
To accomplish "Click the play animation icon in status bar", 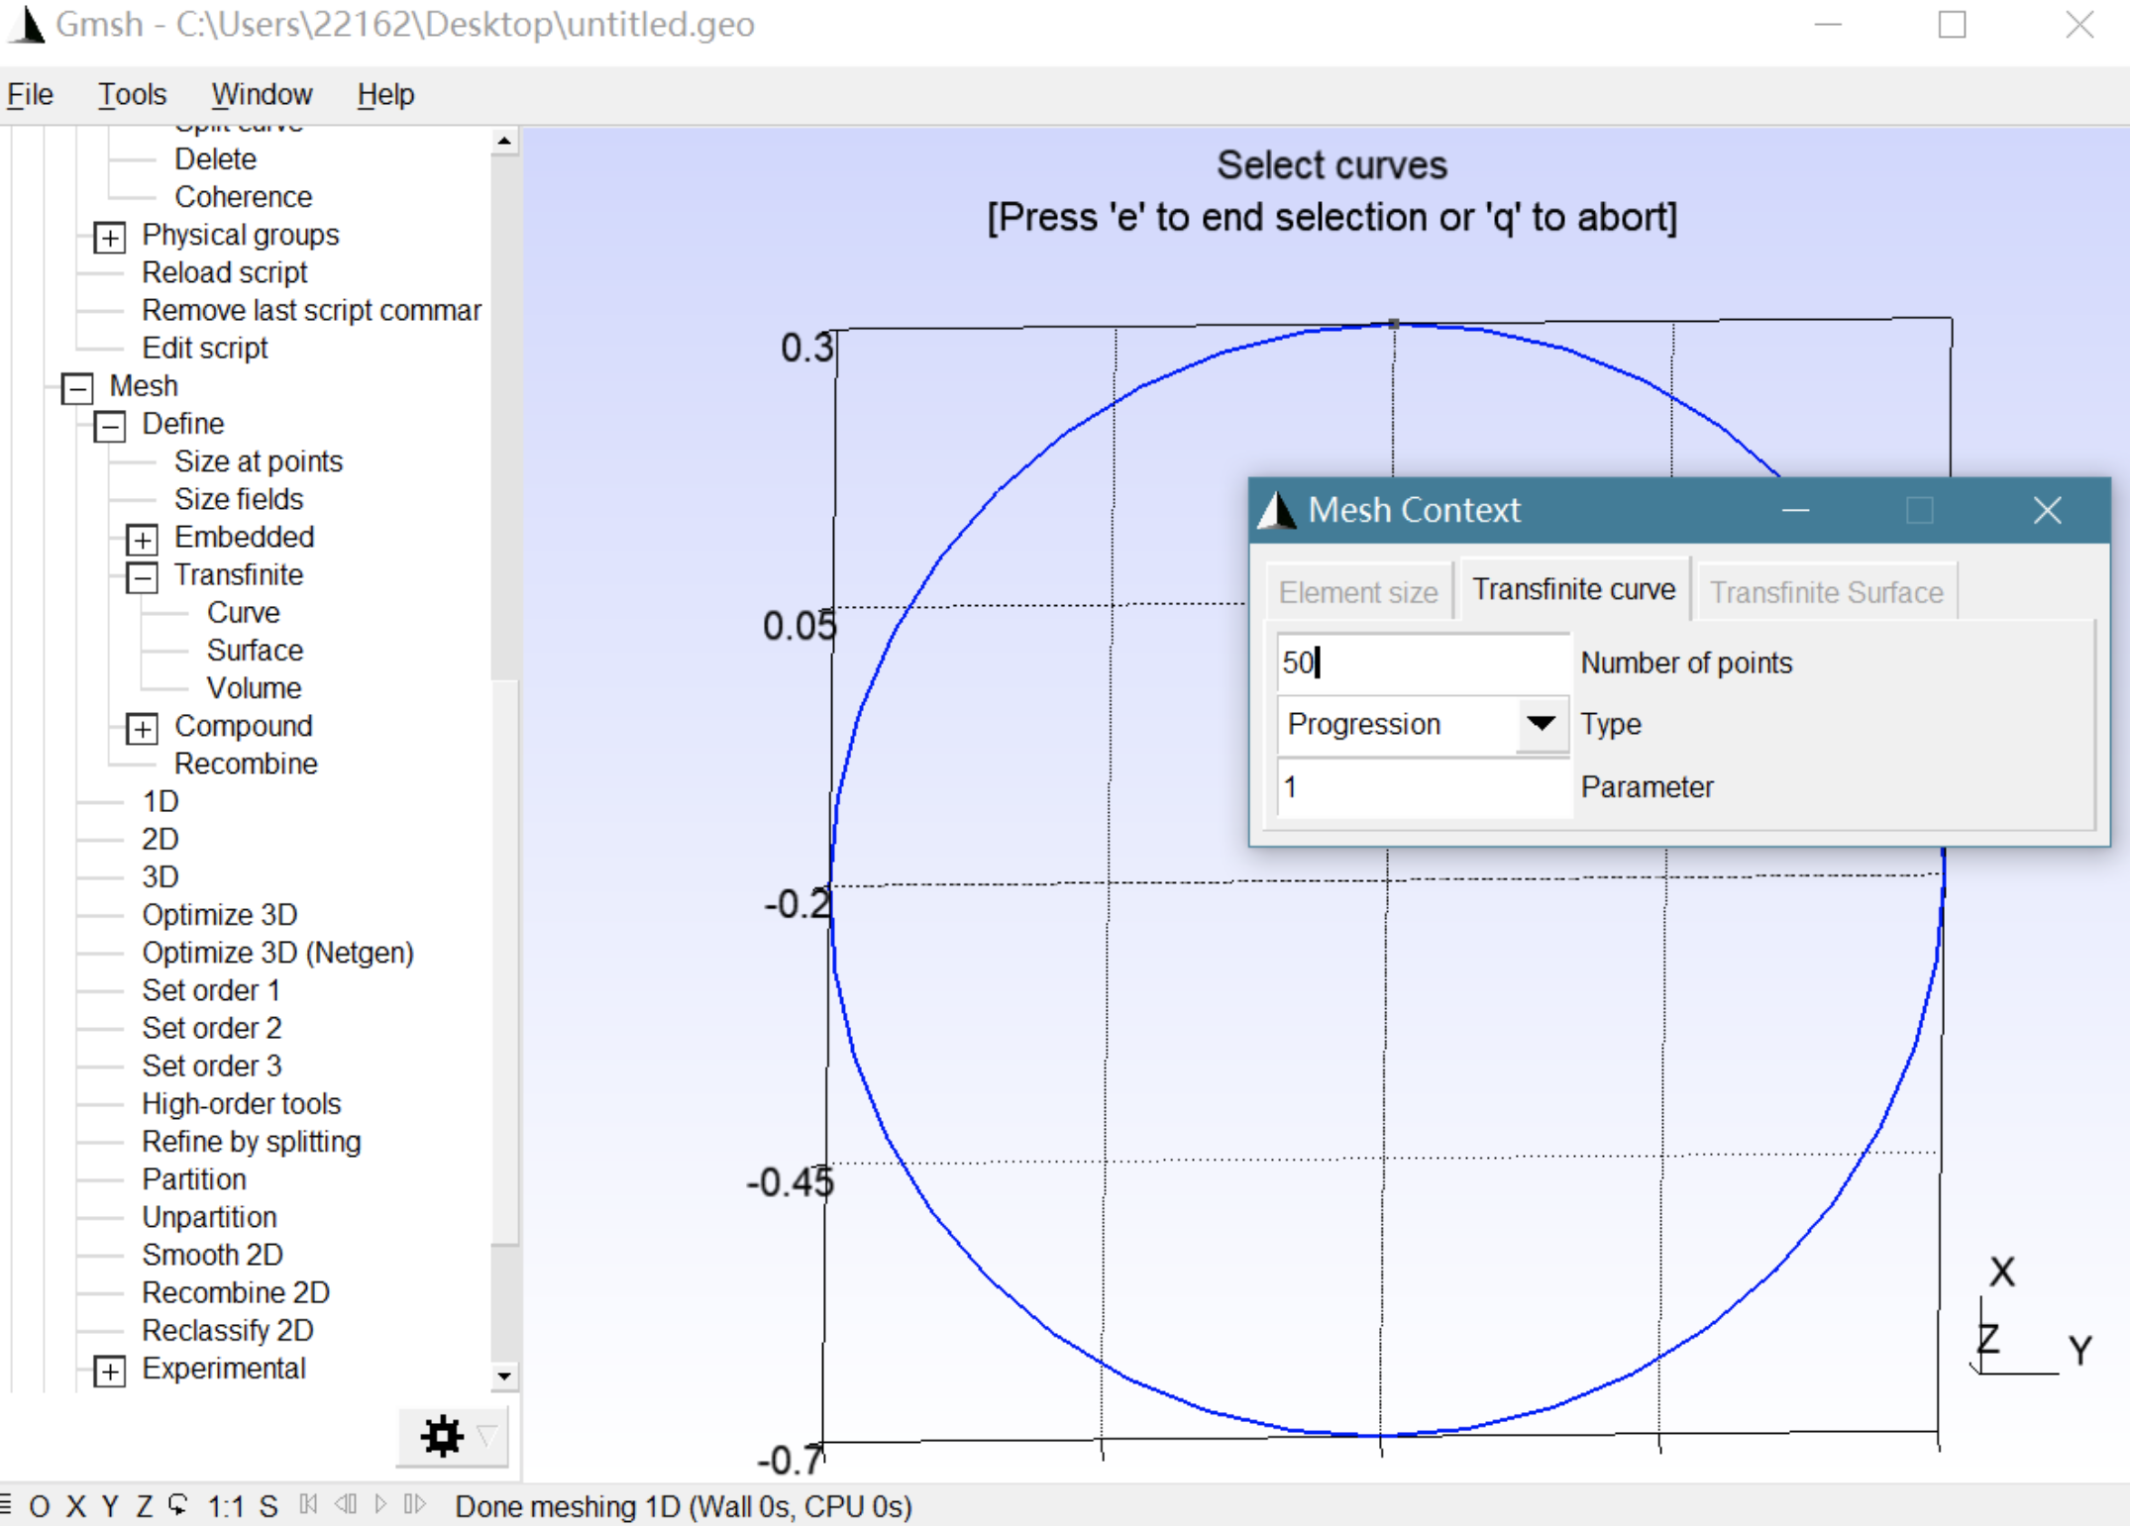I will (380, 1505).
